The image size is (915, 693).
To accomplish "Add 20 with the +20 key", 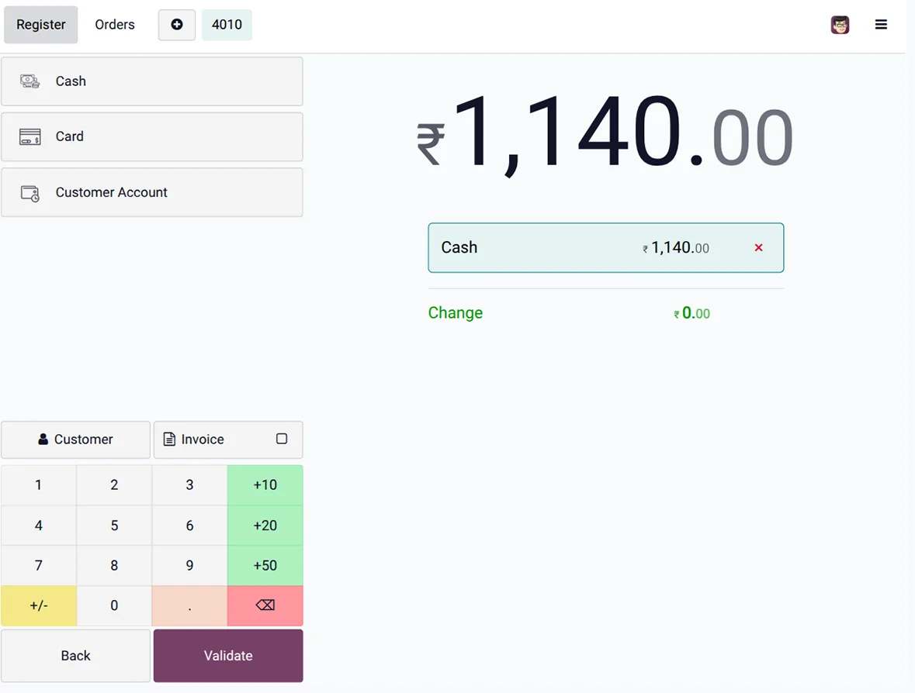I will 265,525.
